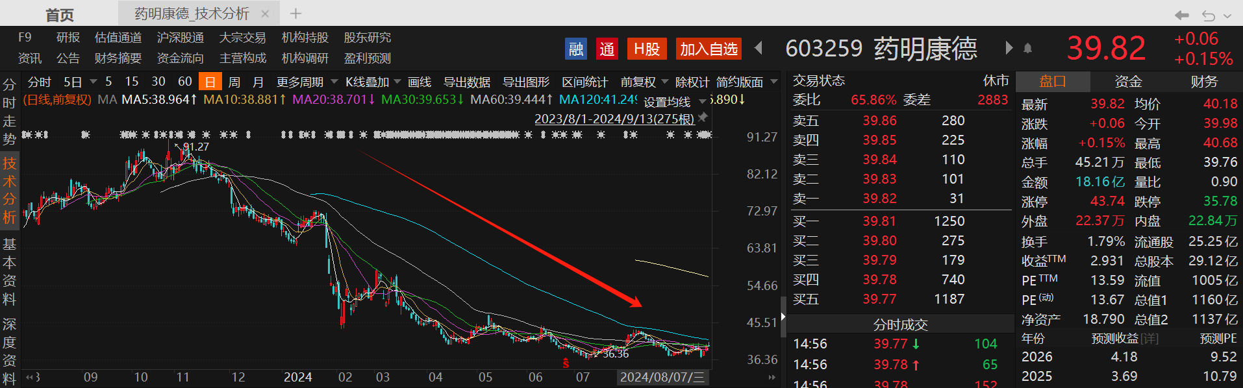Go to next stock with right arrow

click(x=1009, y=48)
